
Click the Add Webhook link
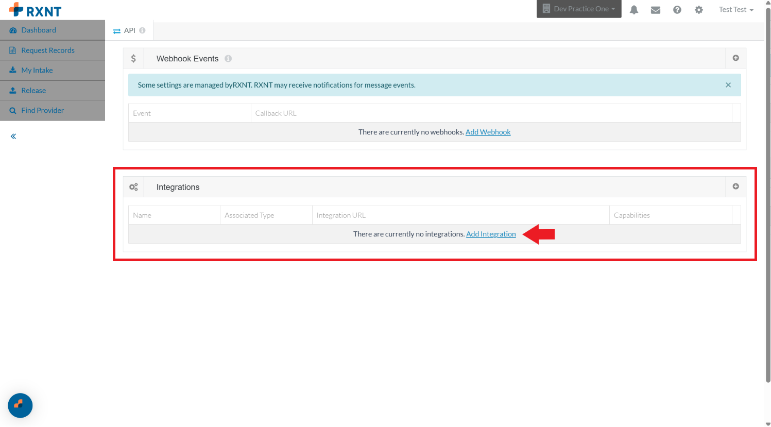(x=488, y=132)
